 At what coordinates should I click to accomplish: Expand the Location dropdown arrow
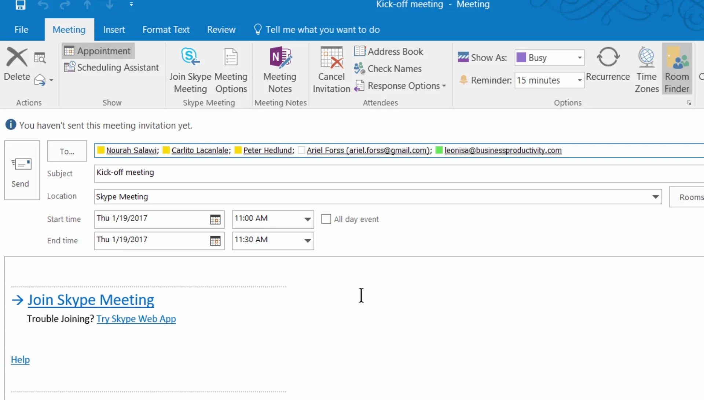click(655, 197)
